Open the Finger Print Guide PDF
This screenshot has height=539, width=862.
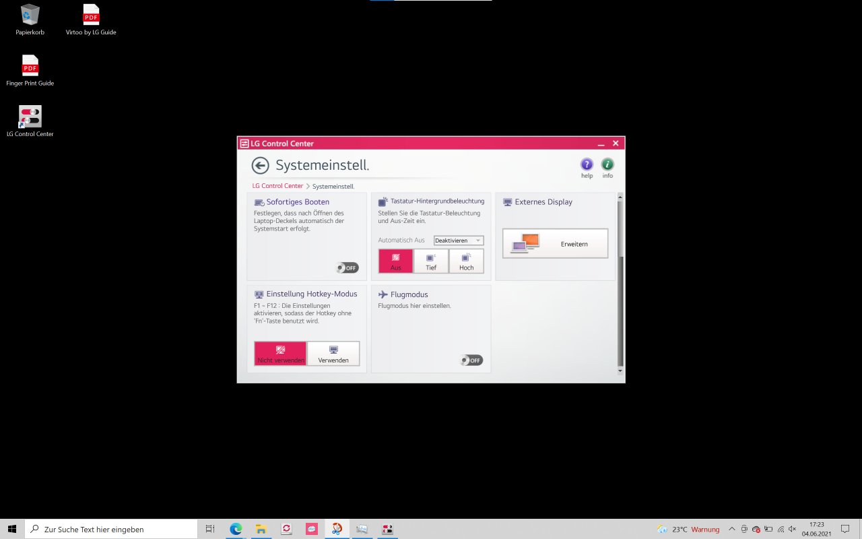tap(30, 71)
